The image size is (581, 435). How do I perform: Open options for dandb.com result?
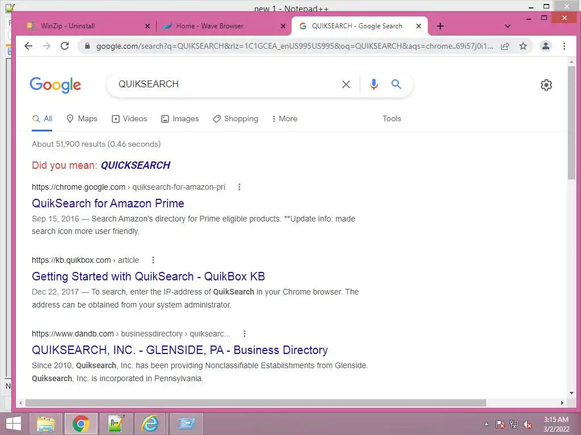coord(244,334)
